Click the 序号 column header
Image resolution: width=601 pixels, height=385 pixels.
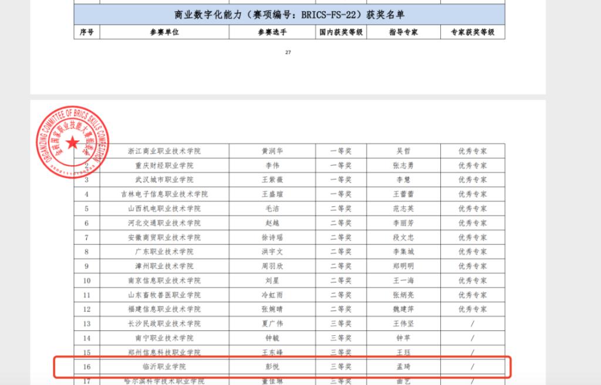[87, 32]
